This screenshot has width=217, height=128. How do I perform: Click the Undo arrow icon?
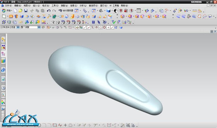pyautogui.click(x=49, y=10)
